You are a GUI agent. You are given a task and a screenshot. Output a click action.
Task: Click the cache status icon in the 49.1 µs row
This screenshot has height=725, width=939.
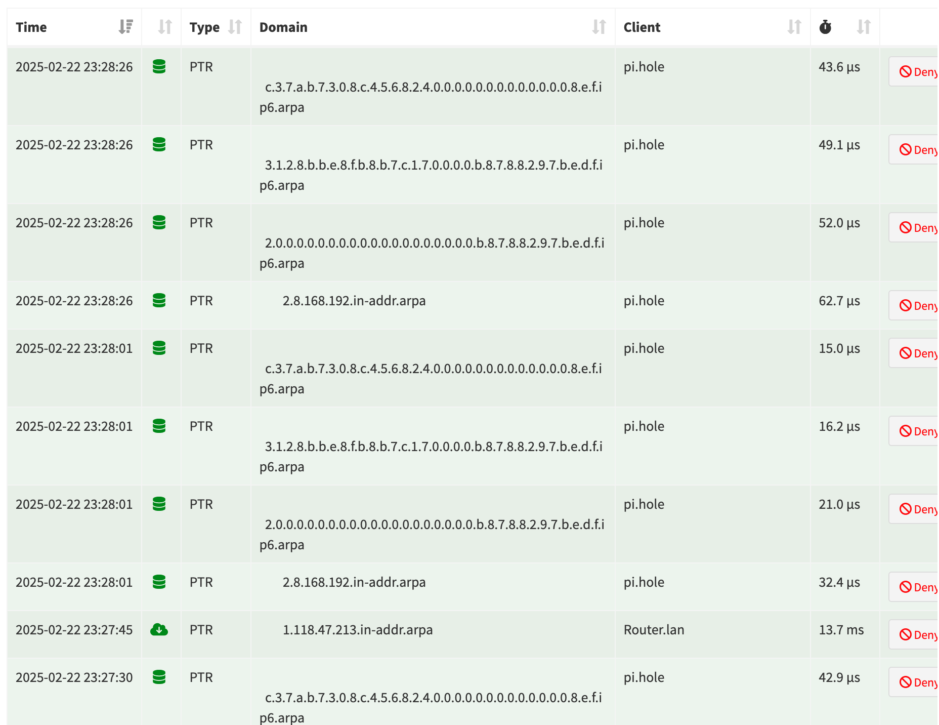click(159, 145)
